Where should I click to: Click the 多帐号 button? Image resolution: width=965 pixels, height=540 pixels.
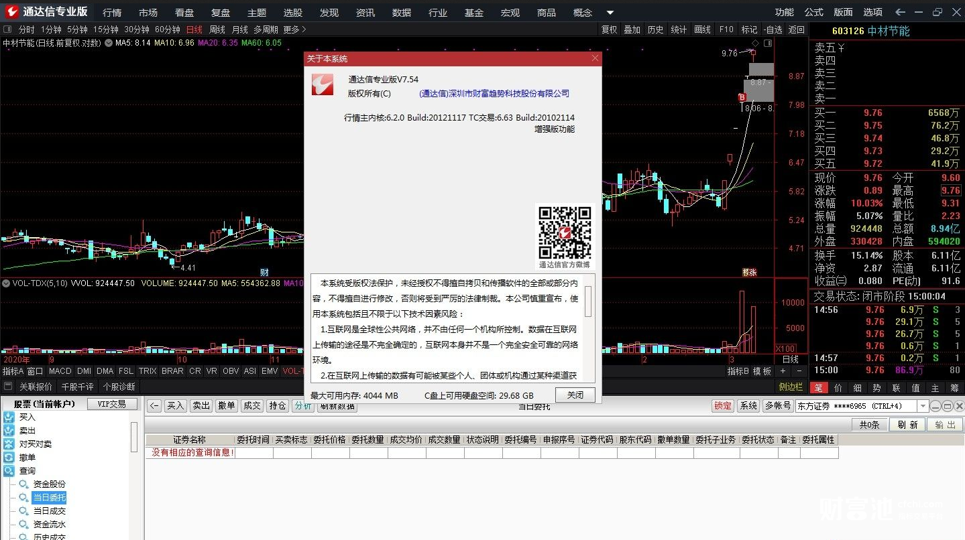777,406
